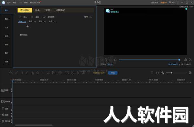
Task: Click the preview volume icon
Action: coord(185,60)
